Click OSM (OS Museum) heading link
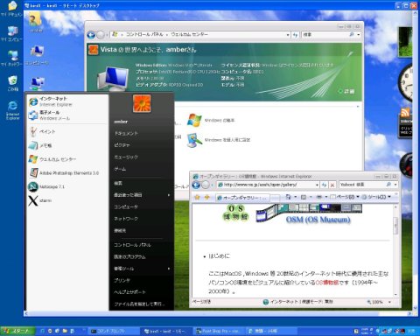420x336 pixels. (x=318, y=220)
